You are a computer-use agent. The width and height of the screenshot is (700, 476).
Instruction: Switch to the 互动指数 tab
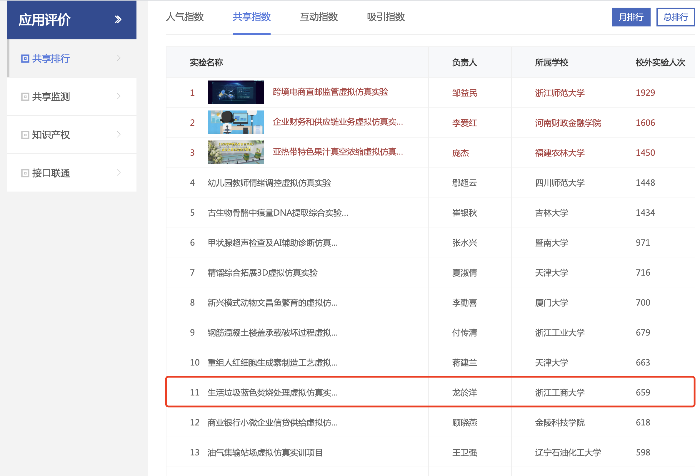pos(319,17)
